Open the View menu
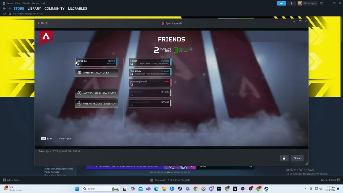 coord(17,3)
